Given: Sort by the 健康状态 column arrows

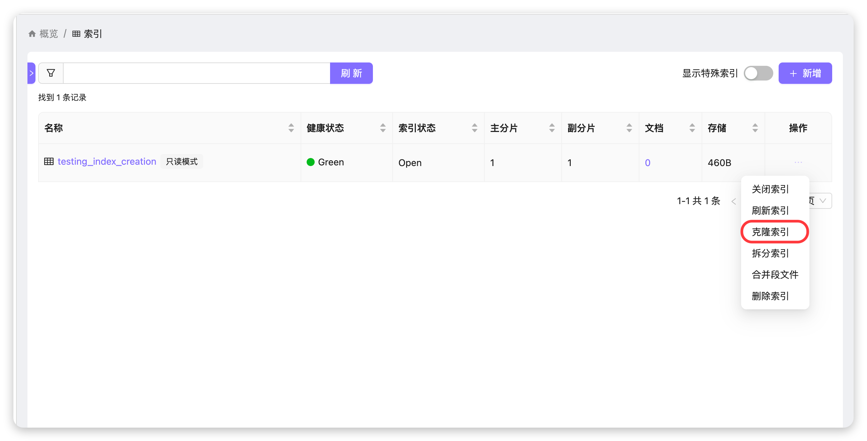Looking at the screenshot, I should [383, 128].
